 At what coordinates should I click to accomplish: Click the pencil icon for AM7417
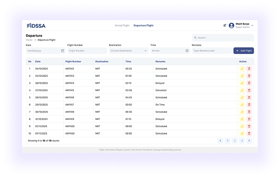[242, 105]
